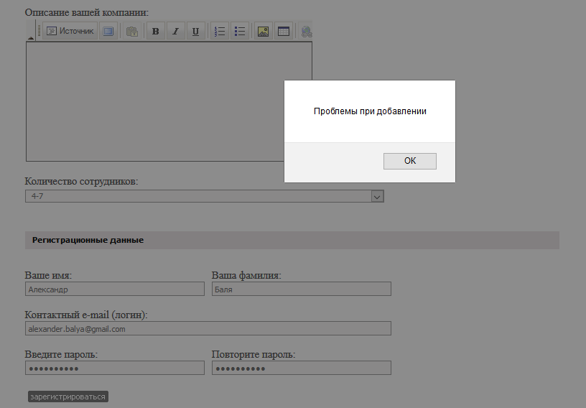Click the insert table icon

[x=283, y=32]
